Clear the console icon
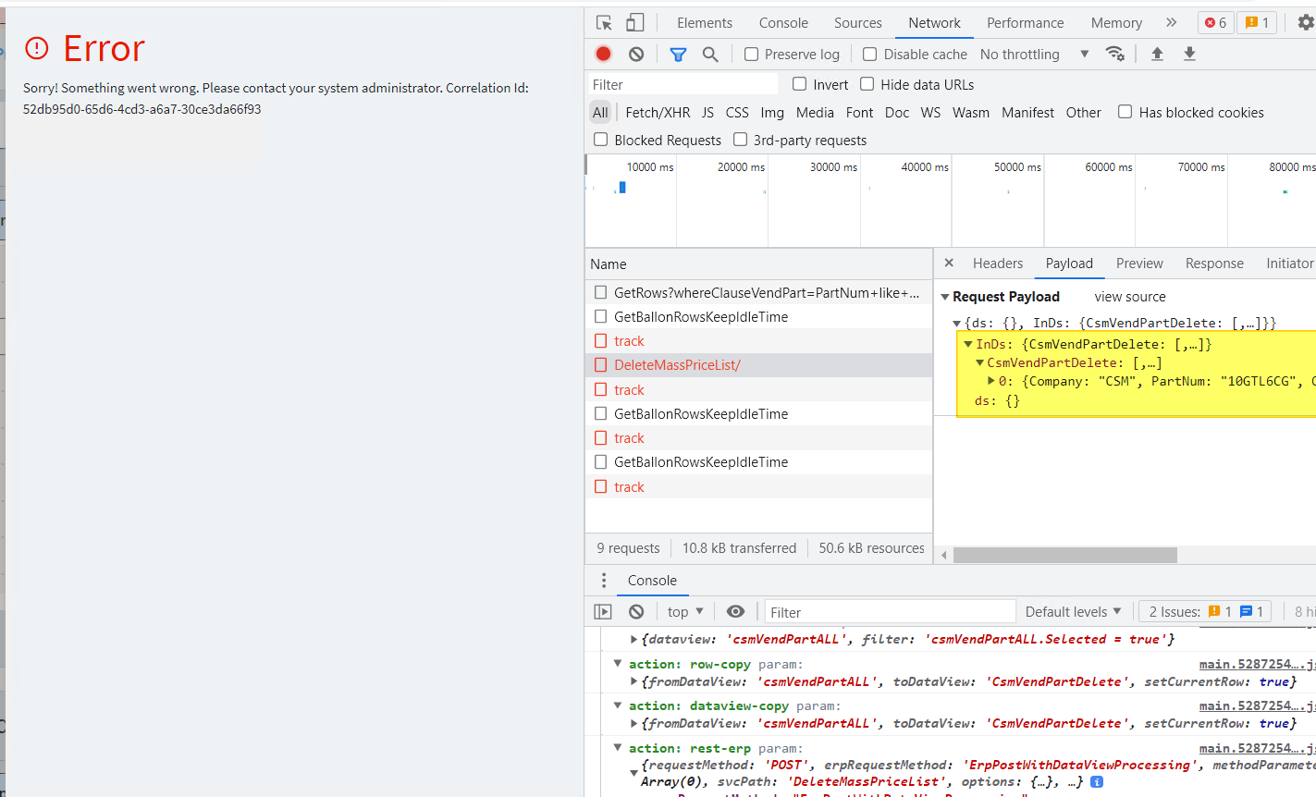This screenshot has width=1316, height=797. click(636, 612)
